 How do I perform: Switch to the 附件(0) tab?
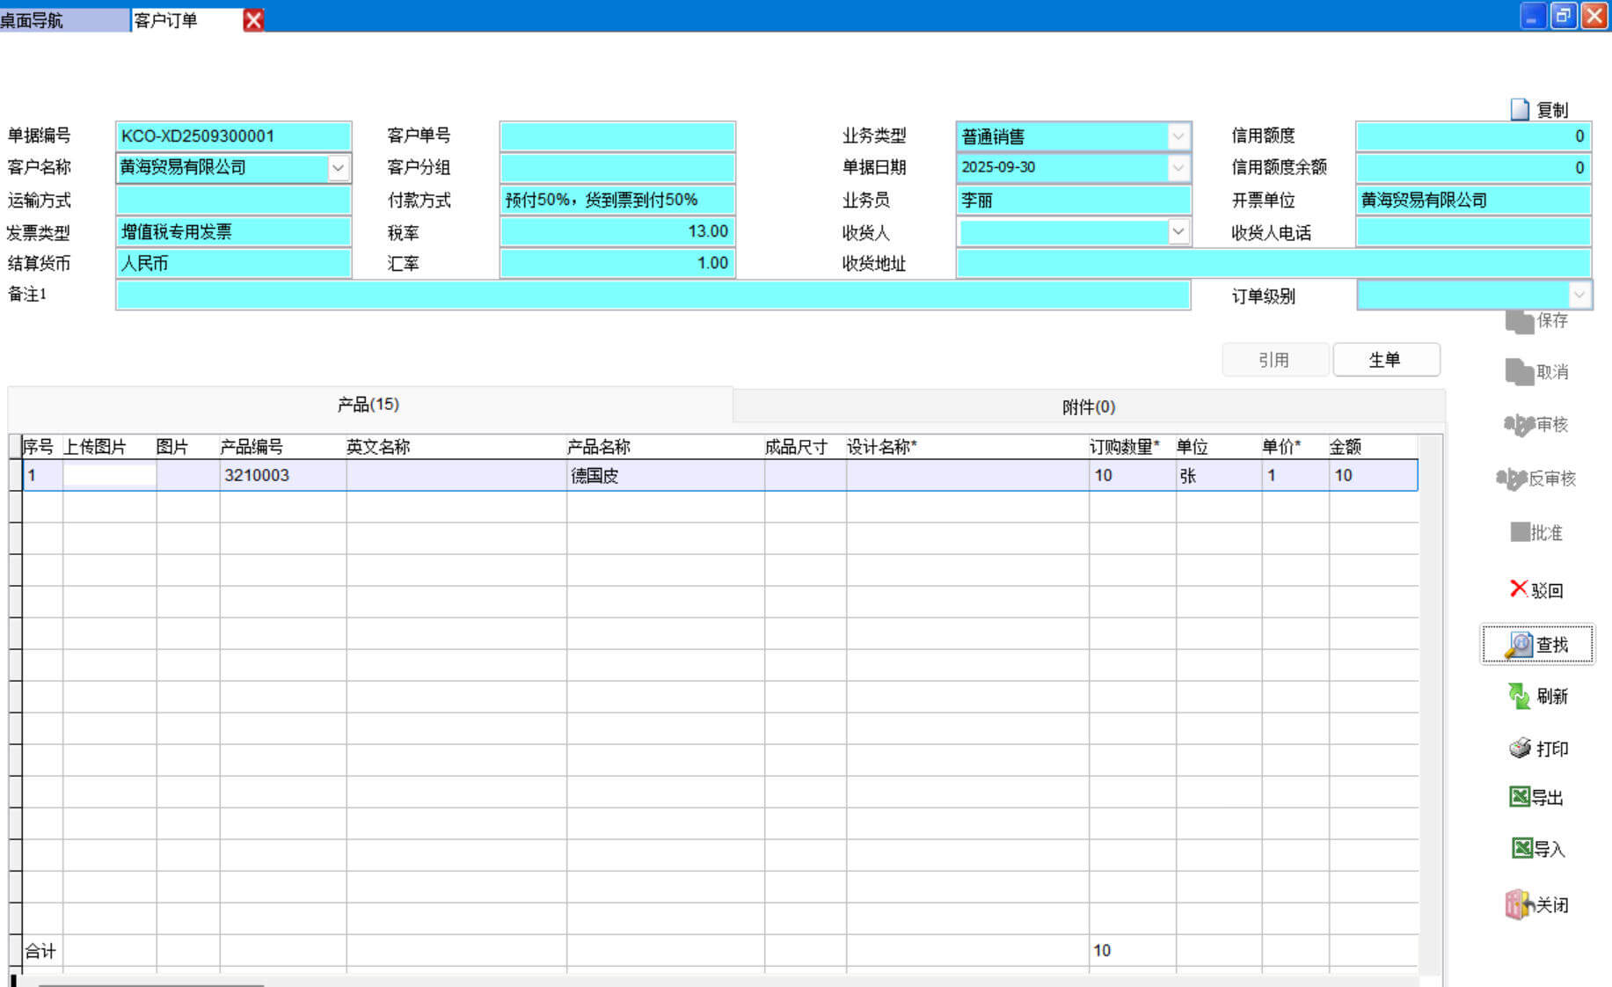1088,406
